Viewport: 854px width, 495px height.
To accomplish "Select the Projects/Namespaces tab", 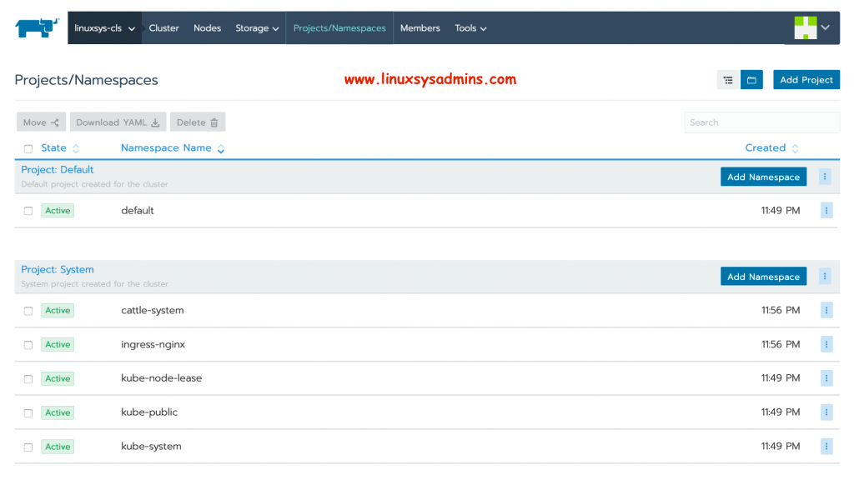I will pyautogui.click(x=339, y=27).
